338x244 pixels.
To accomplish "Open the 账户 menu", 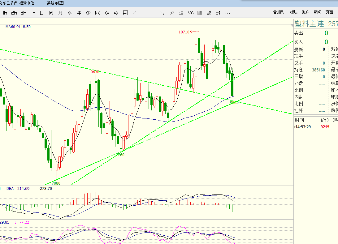I will tap(305, 12).
